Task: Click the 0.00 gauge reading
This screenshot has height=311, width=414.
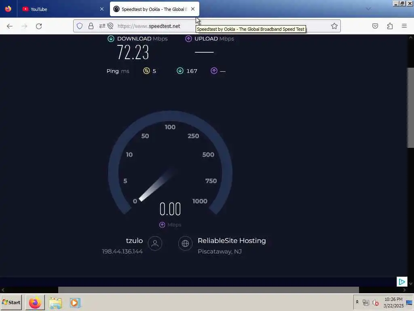Action: 170,209
